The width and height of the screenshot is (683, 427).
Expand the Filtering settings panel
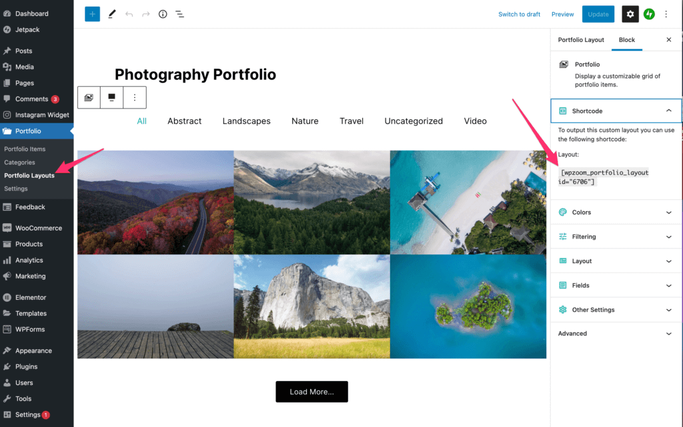[x=616, y=236]
